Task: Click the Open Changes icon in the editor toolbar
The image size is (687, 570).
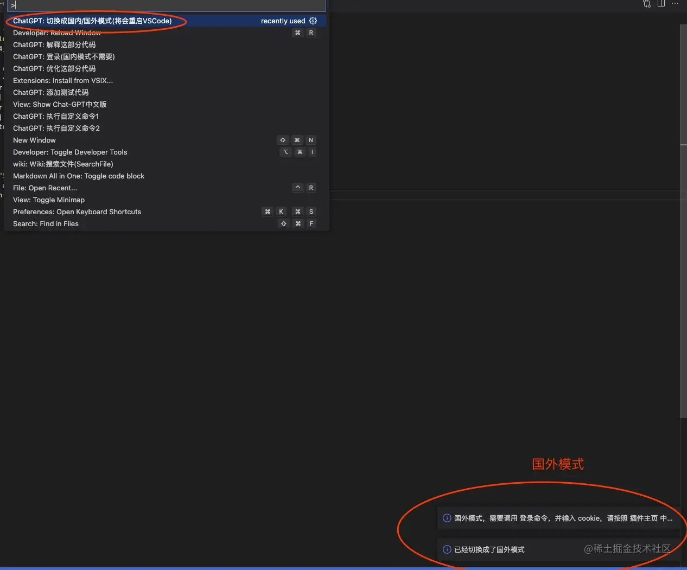Action: 646,4
